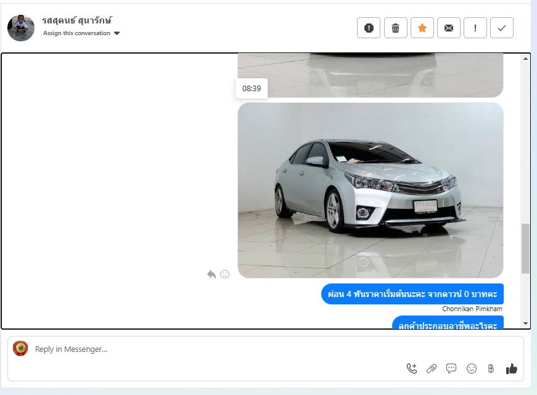Click customer name รสสุคนธ์ สุนารักษ์
The image size is (537, 395).
pos(77,20)
